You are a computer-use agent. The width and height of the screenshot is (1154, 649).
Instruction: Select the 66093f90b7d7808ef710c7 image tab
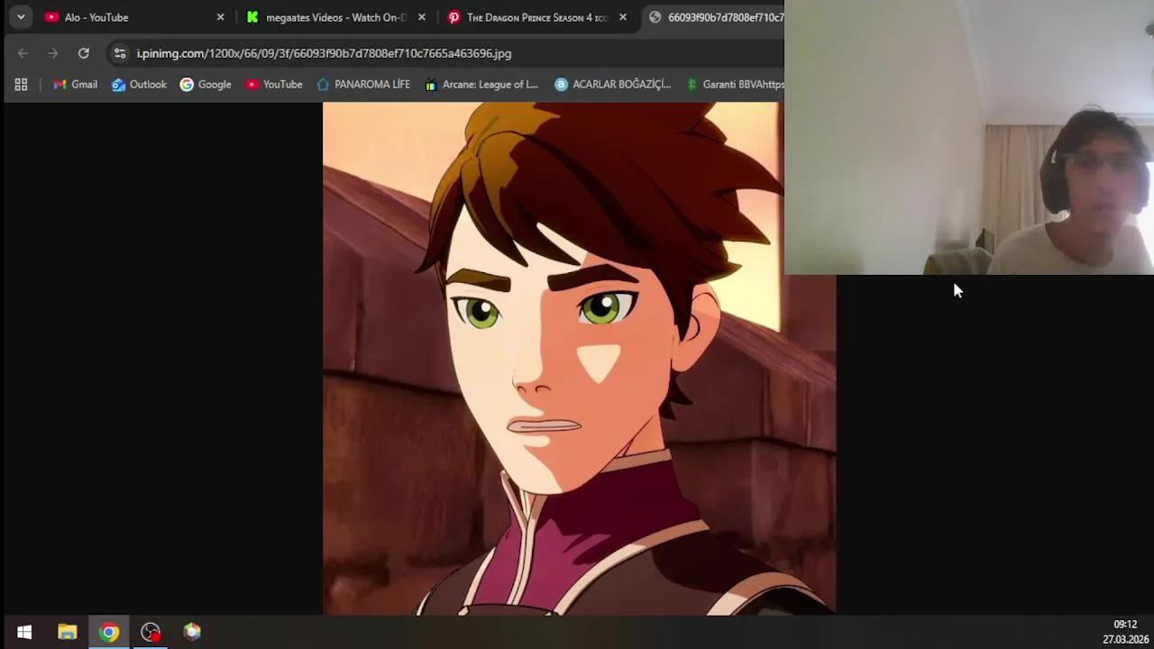[x=712, y=17]
